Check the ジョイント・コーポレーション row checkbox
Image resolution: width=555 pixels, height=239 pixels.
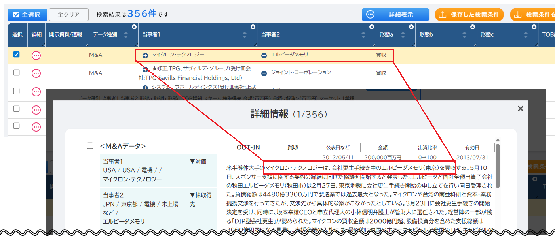pyautogui.click(x=16, y=73)
